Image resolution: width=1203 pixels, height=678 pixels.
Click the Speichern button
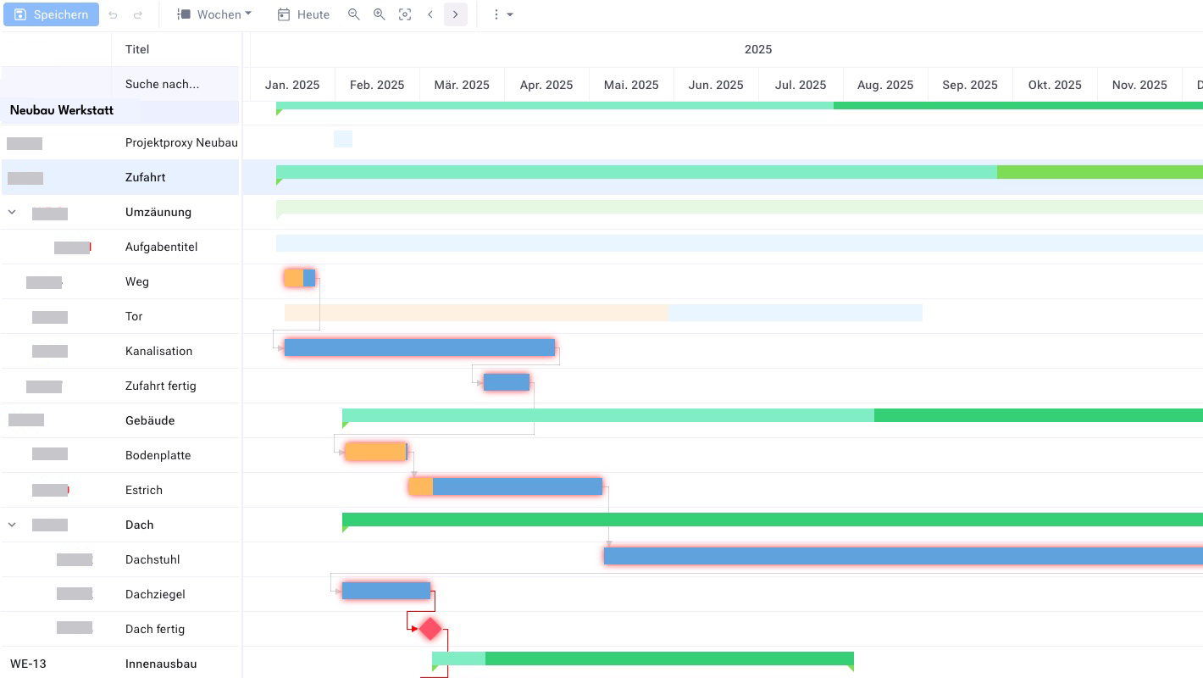click(51, 14)
